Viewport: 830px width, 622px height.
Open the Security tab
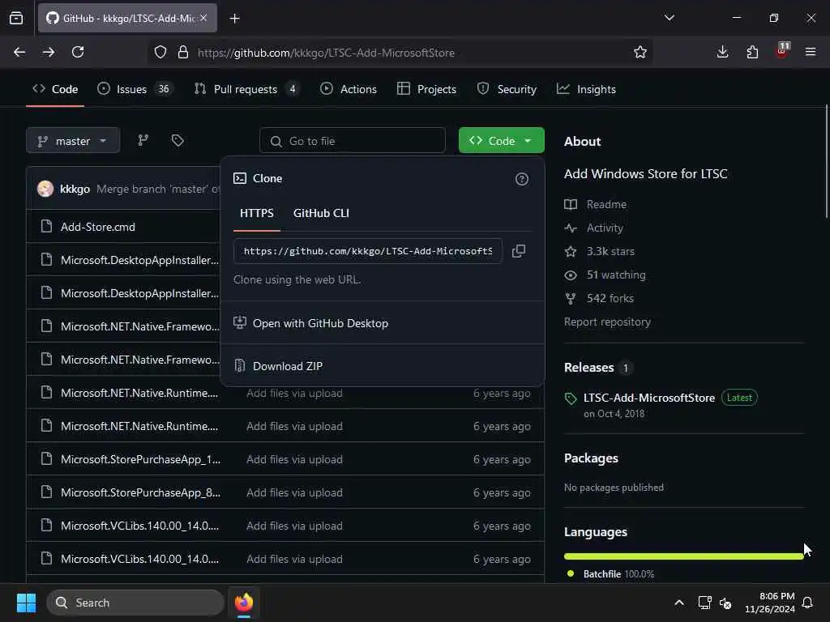pyautogui.click(x=507, y=89)
